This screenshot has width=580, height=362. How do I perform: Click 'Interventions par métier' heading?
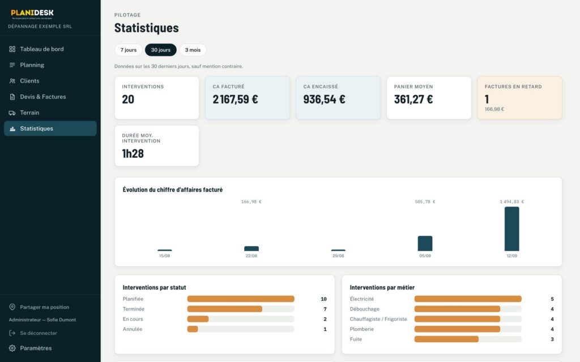pos(382,287)
